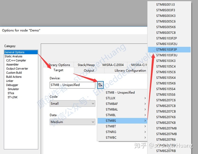Select Static Analysis category
The image size is (198, 154).
(13, 56)
